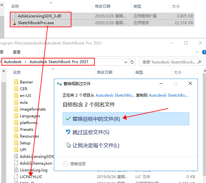Click the refresh icon beside address bar
The width and height of the screenshot is (206, 183).
(x=132, y=62)
